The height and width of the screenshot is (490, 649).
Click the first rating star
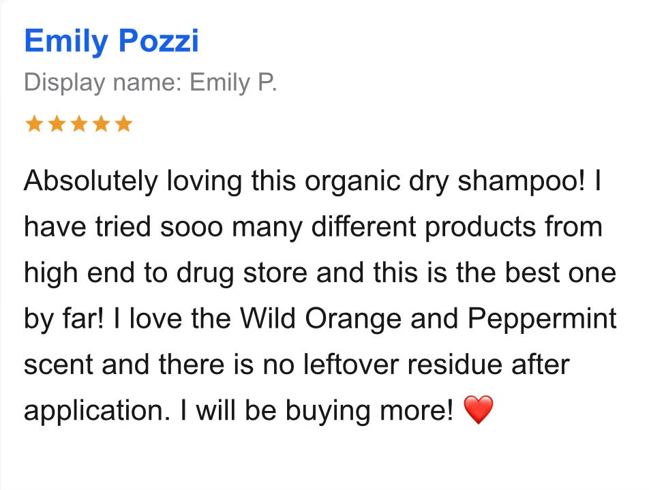click(x=33, y=124)
